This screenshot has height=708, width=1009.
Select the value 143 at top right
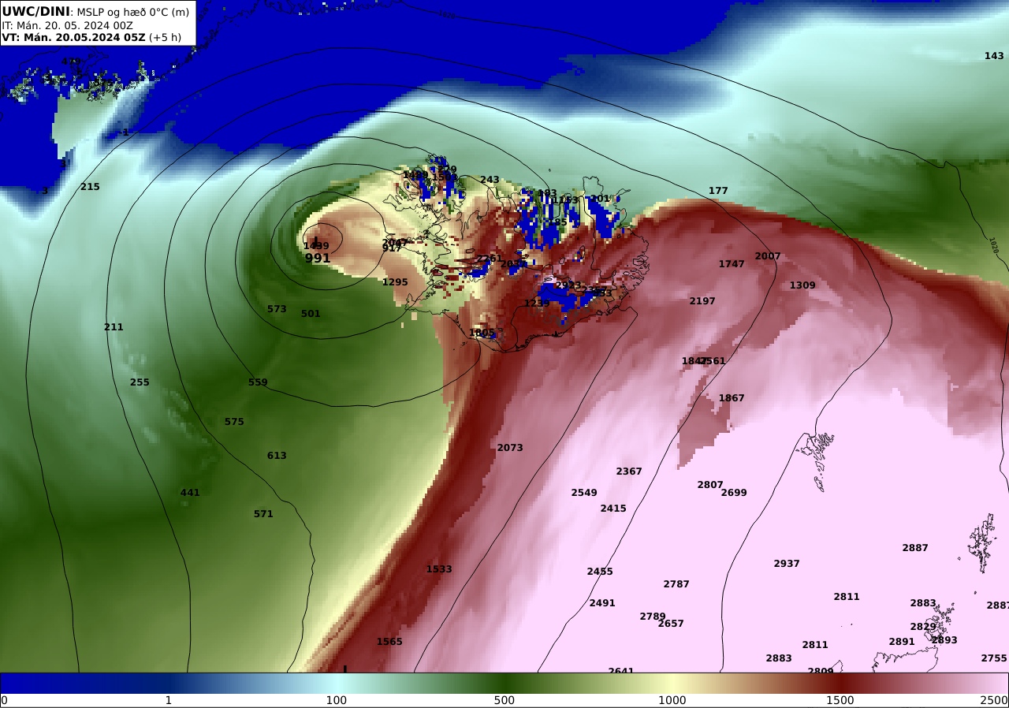(x=994, y=56)
